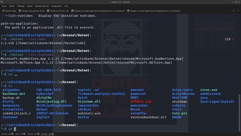Click hijackme.dll file name
The image size is (241, 136).
pos(89,102)
